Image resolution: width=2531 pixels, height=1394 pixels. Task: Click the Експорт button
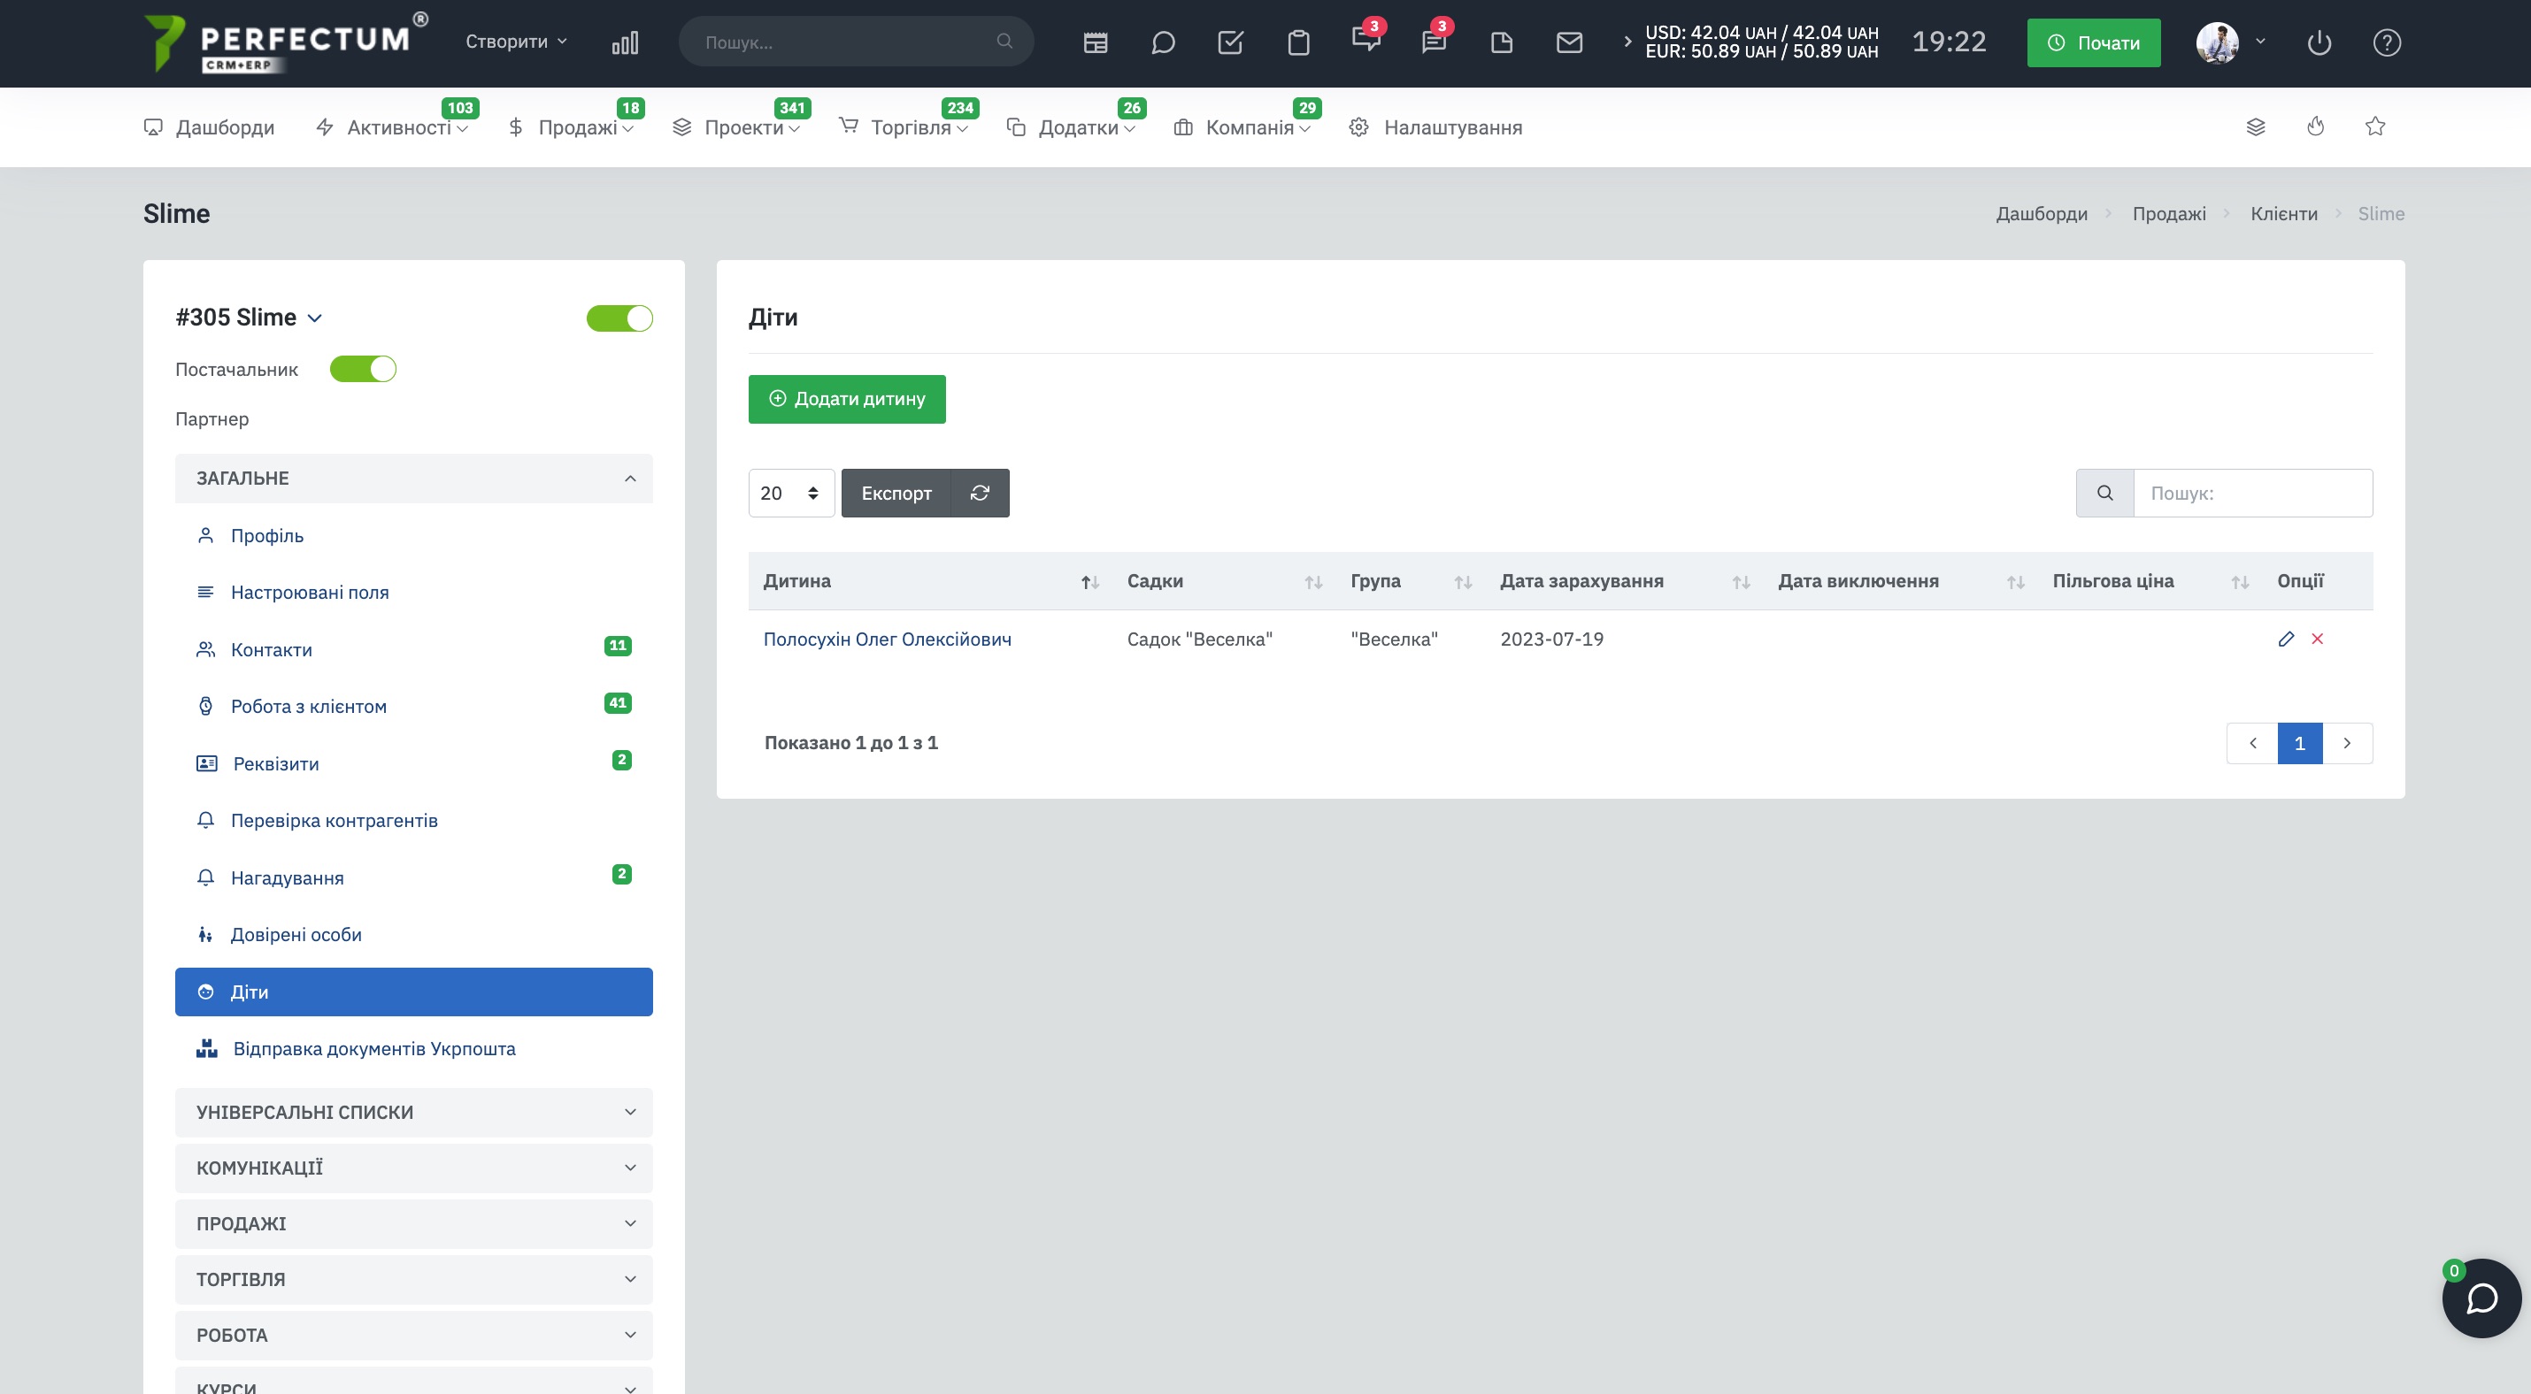click(896, 493)
